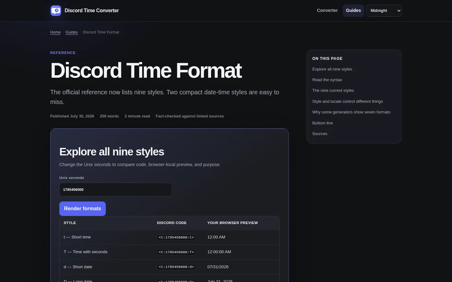Click the Discord Time Format breadcrumb text
This screenshot has height=282, width=452.
point(101,32)
